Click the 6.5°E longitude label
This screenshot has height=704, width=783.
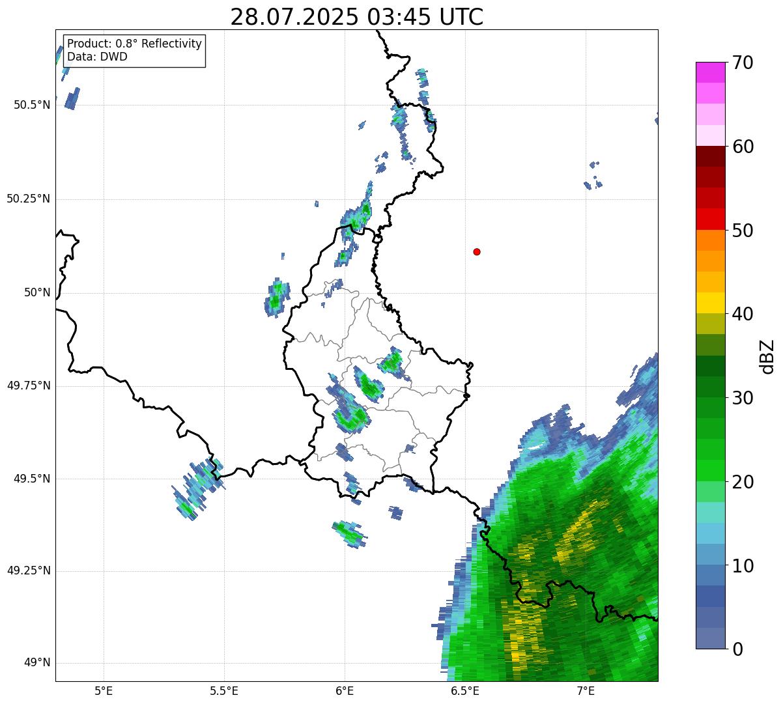pos(465,690)
